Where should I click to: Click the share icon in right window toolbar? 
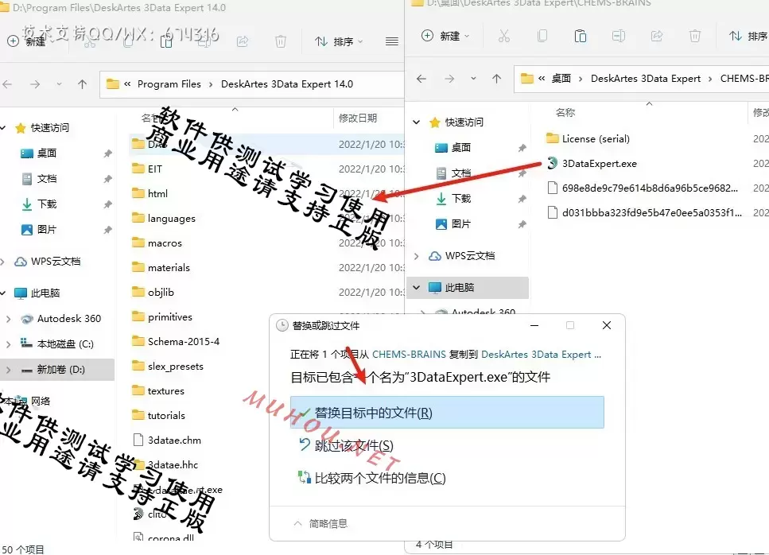[657, 36]
